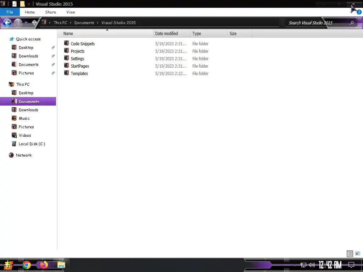Select the StartPages folder icon

66,66
